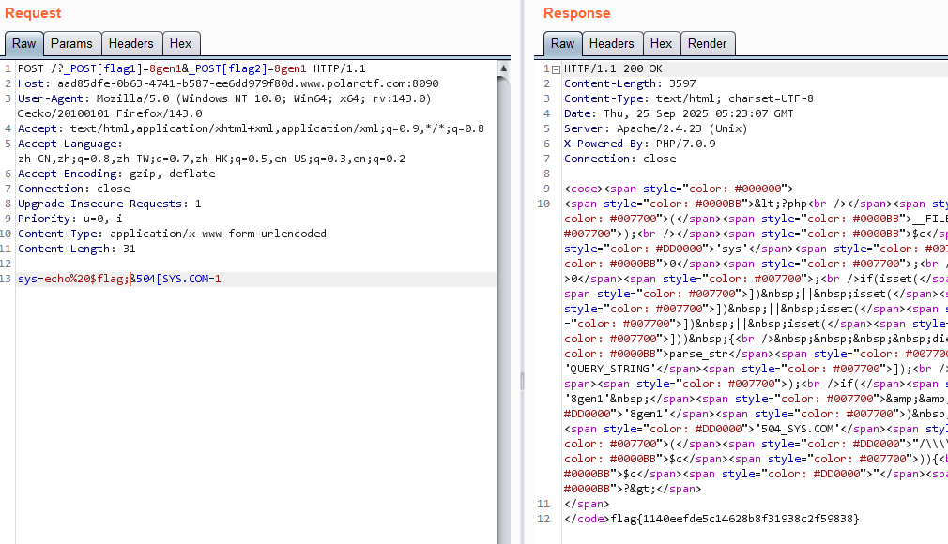The width and height of the screenshot is (948, 544).
Task: Click the X-Powered-By: PHP/7.0.9 header
Action: pos(639,144)
